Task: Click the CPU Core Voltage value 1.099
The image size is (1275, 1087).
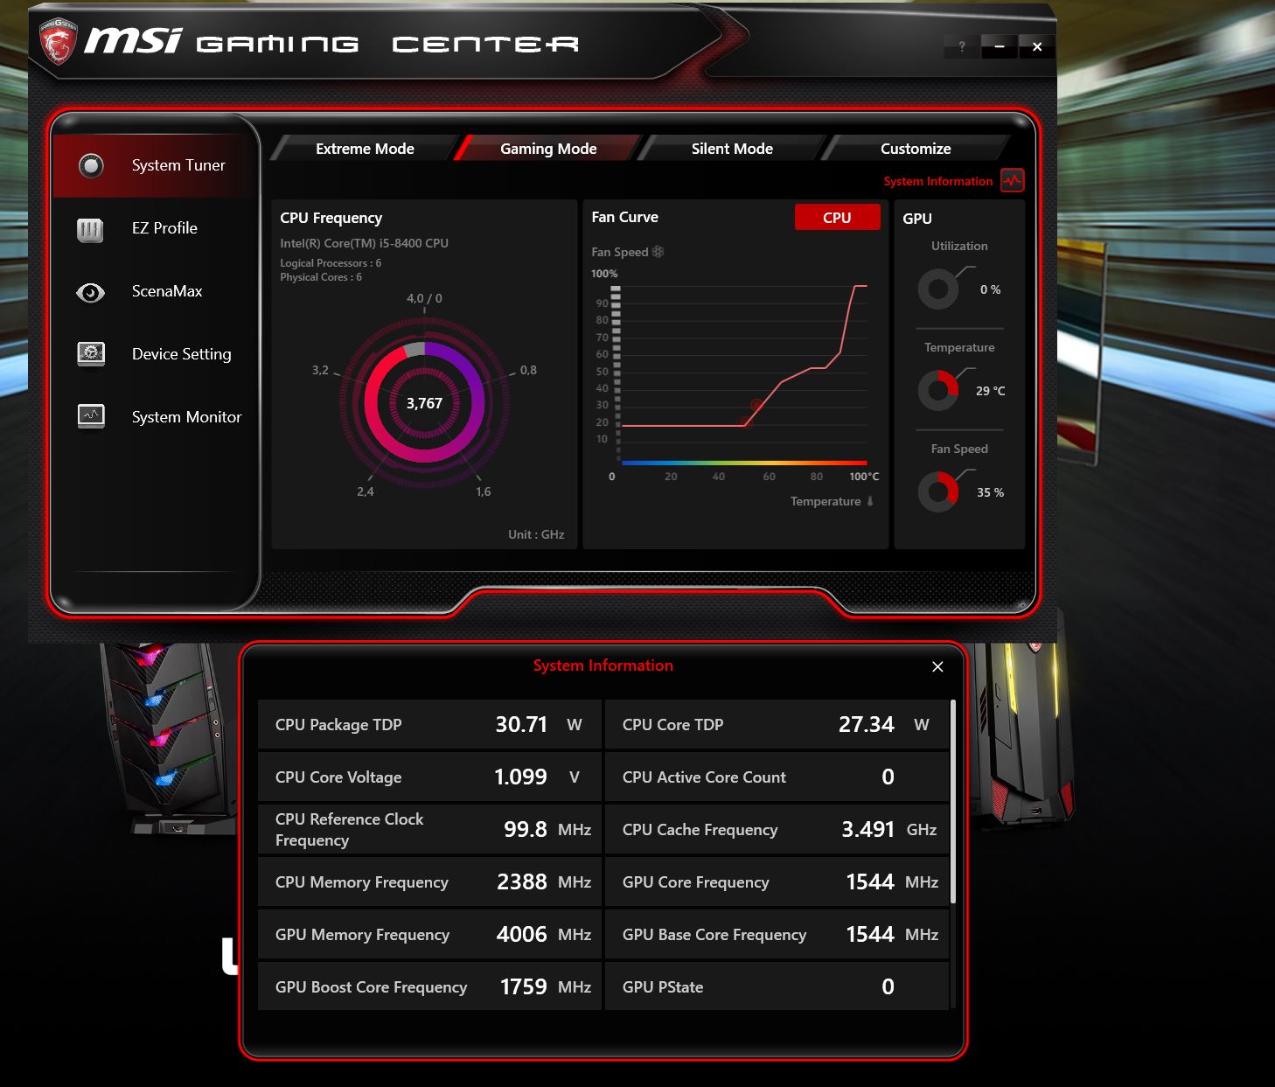Action: [x=520, y=777]
